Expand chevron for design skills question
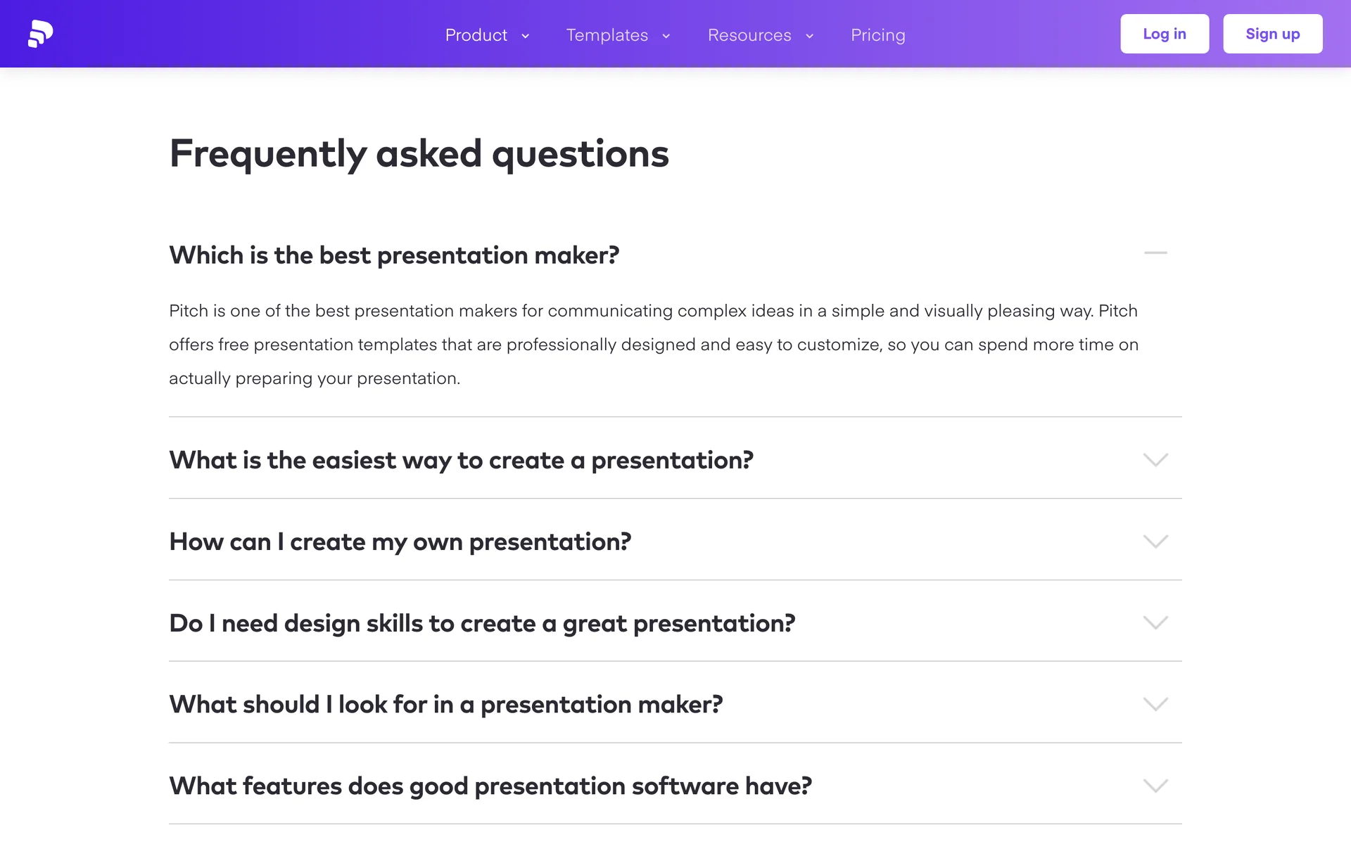This screenshot has height=844, width=1351. coord(1155,623)
